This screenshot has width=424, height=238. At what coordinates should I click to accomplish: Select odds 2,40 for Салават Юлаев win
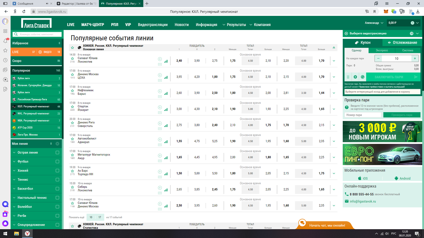click(x=179, y=61)
